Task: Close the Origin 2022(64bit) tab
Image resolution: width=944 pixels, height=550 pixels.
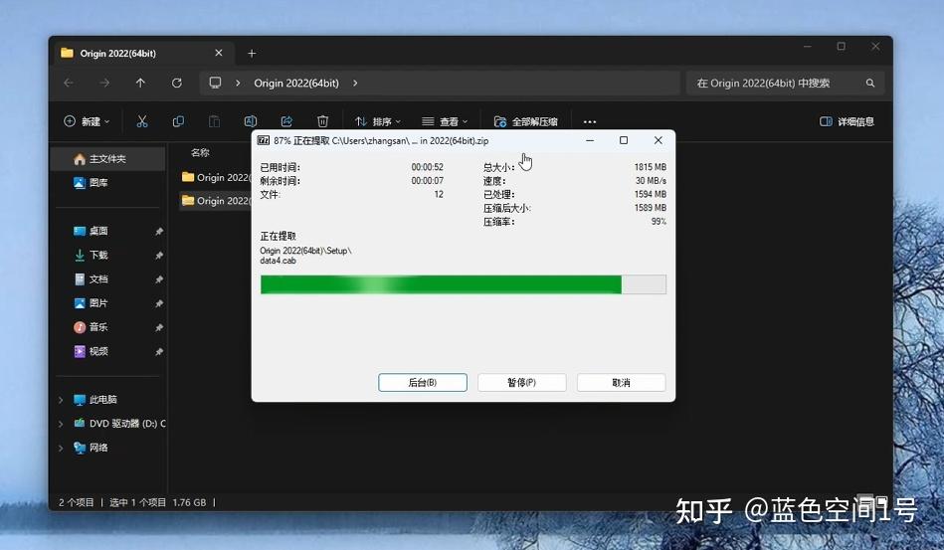Action: point(219,53)
